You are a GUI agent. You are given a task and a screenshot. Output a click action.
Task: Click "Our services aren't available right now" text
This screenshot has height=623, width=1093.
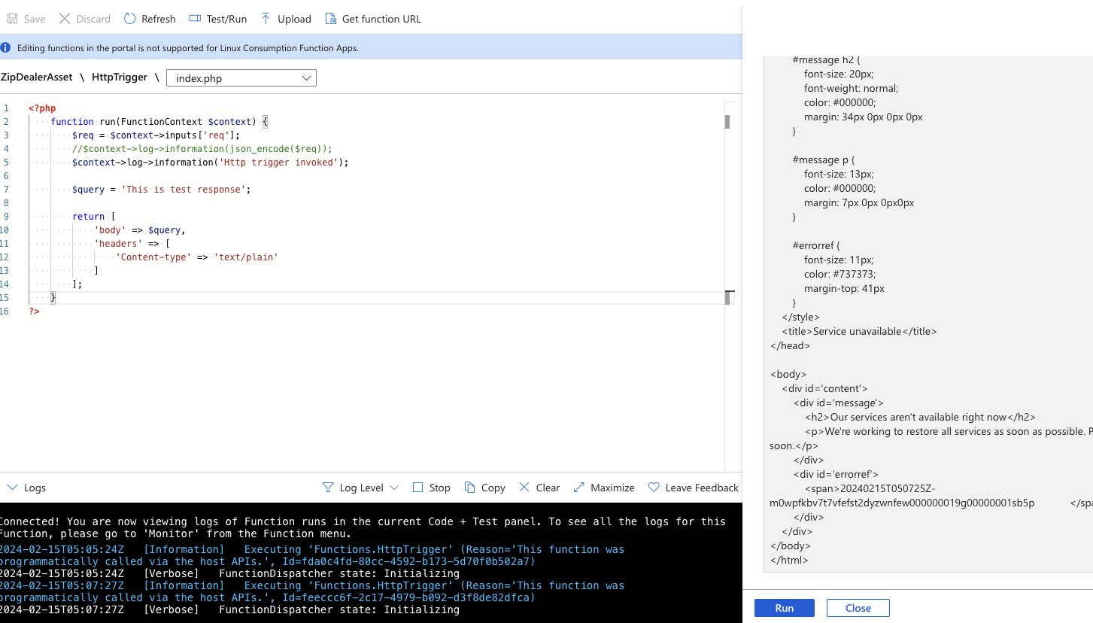coord(920,417)
